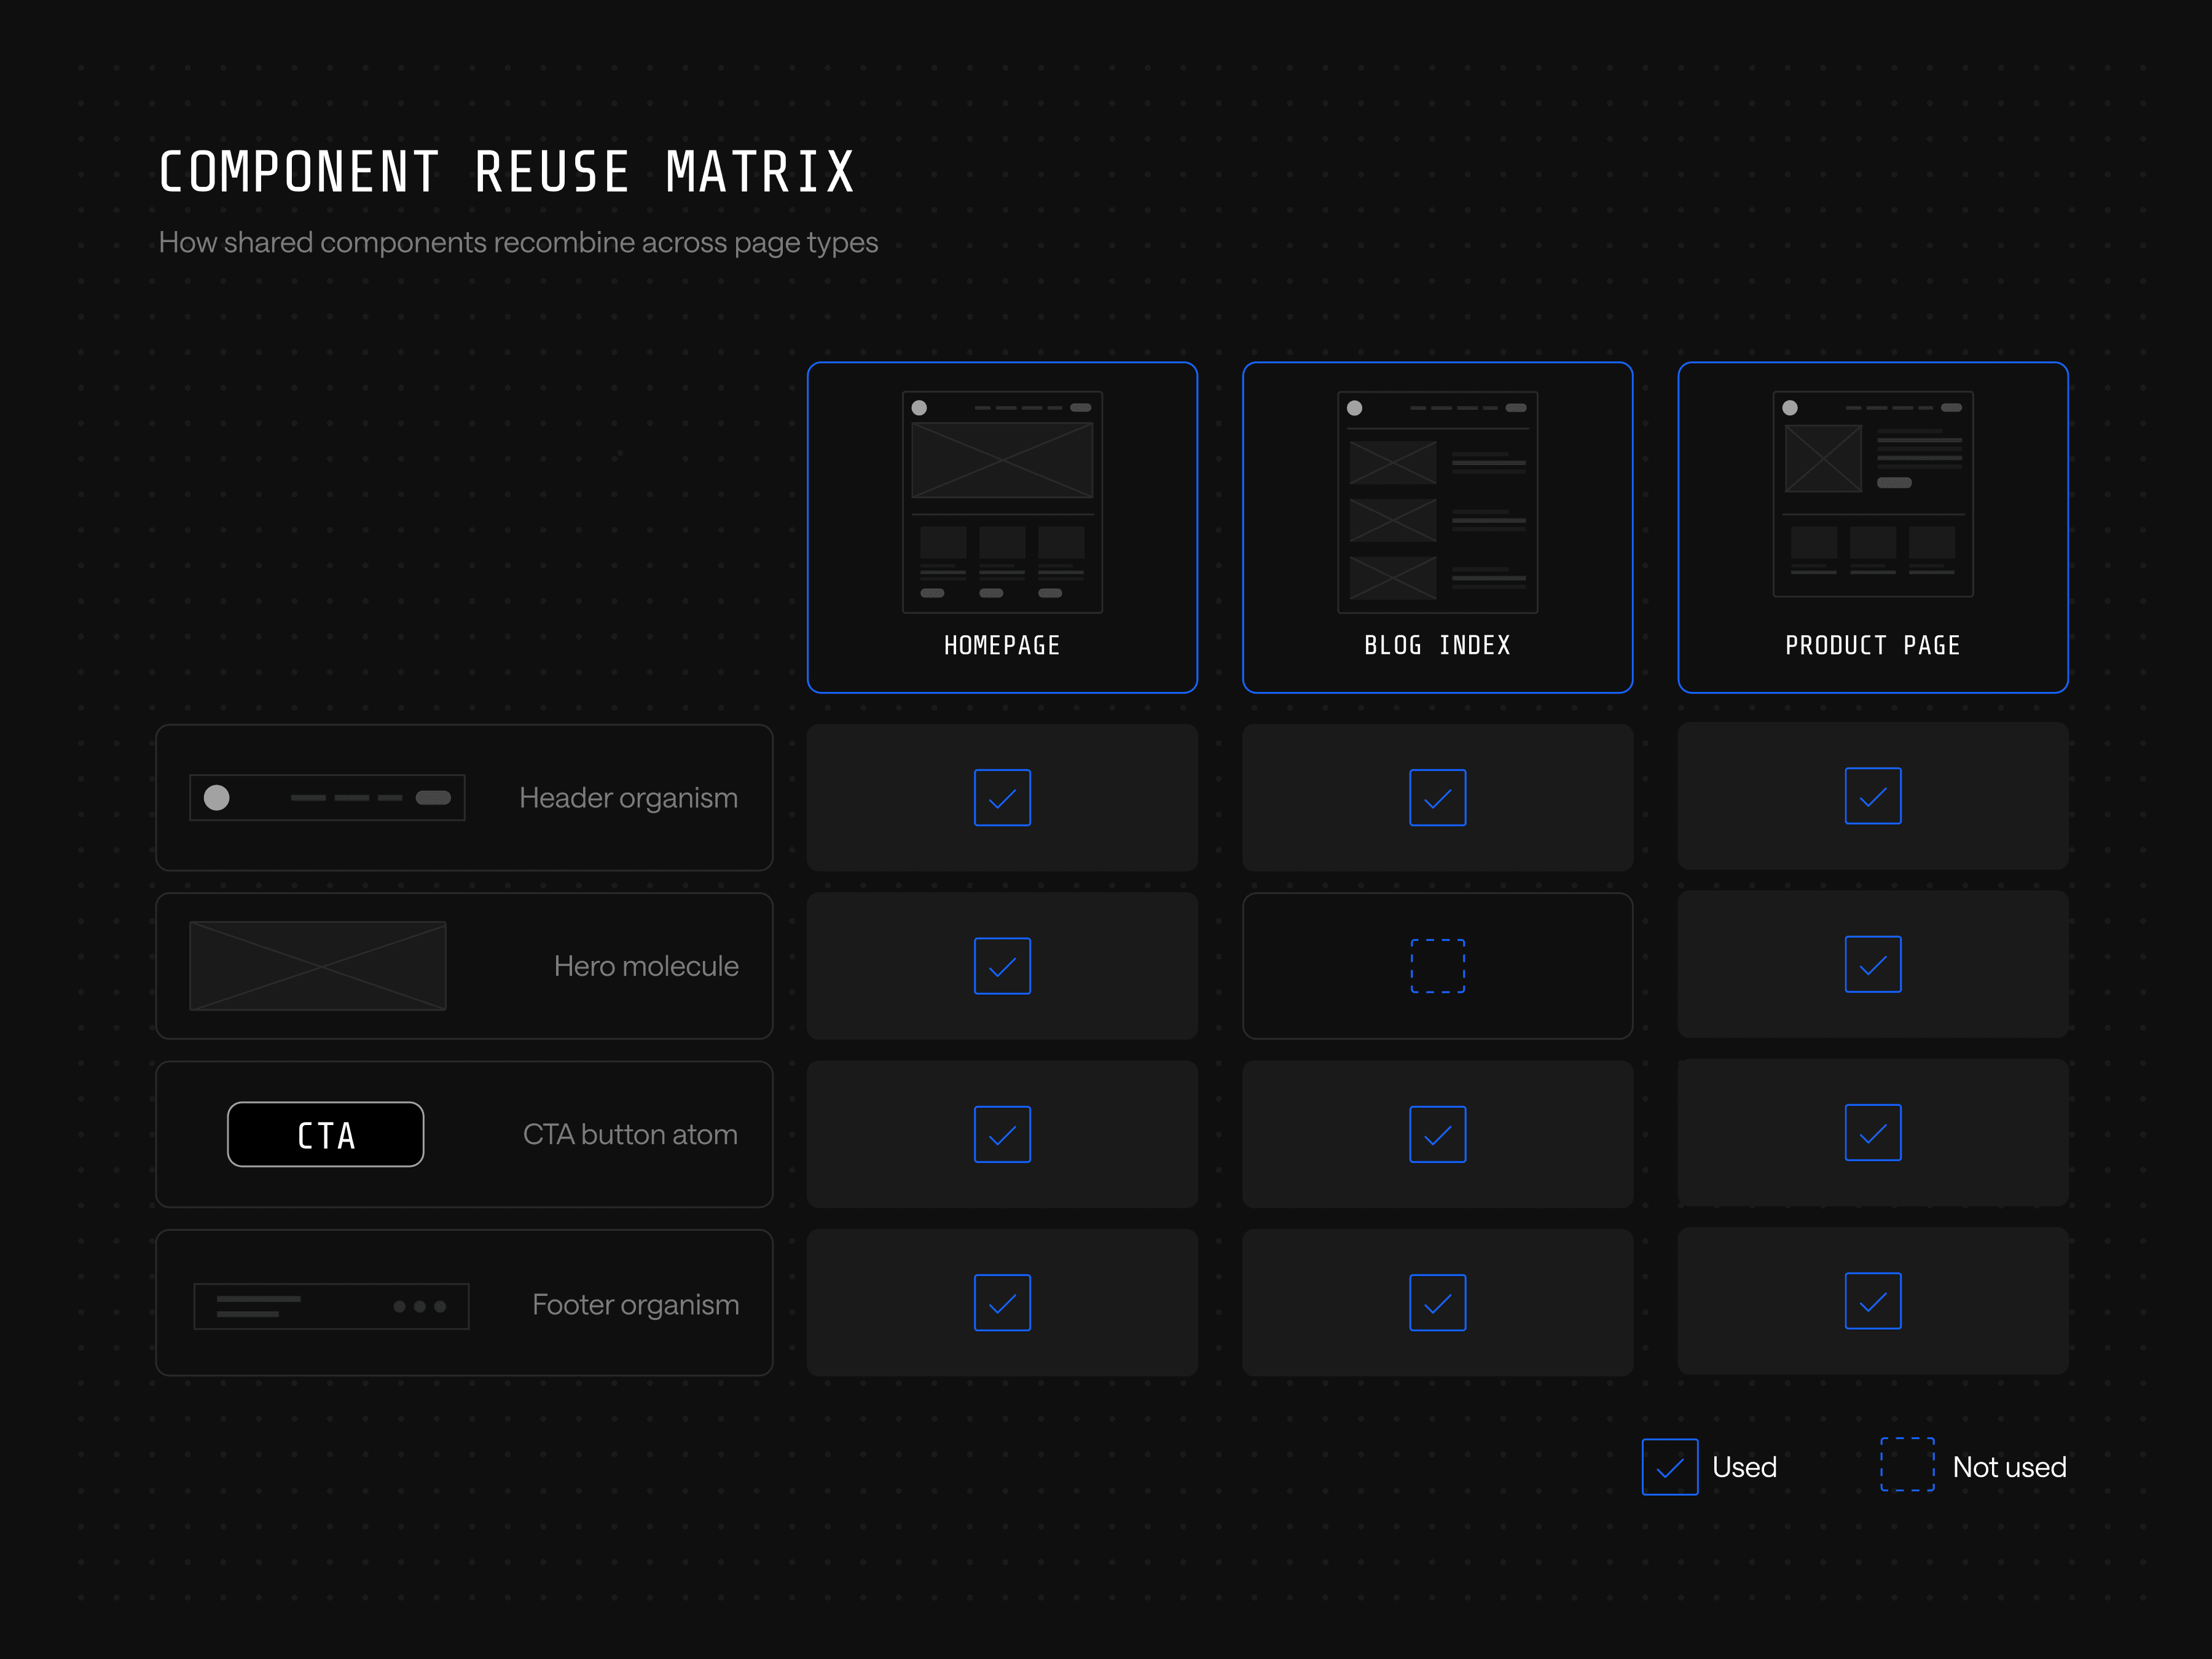Toggle Footer organism checkbox for Blog Index

1437,1302
